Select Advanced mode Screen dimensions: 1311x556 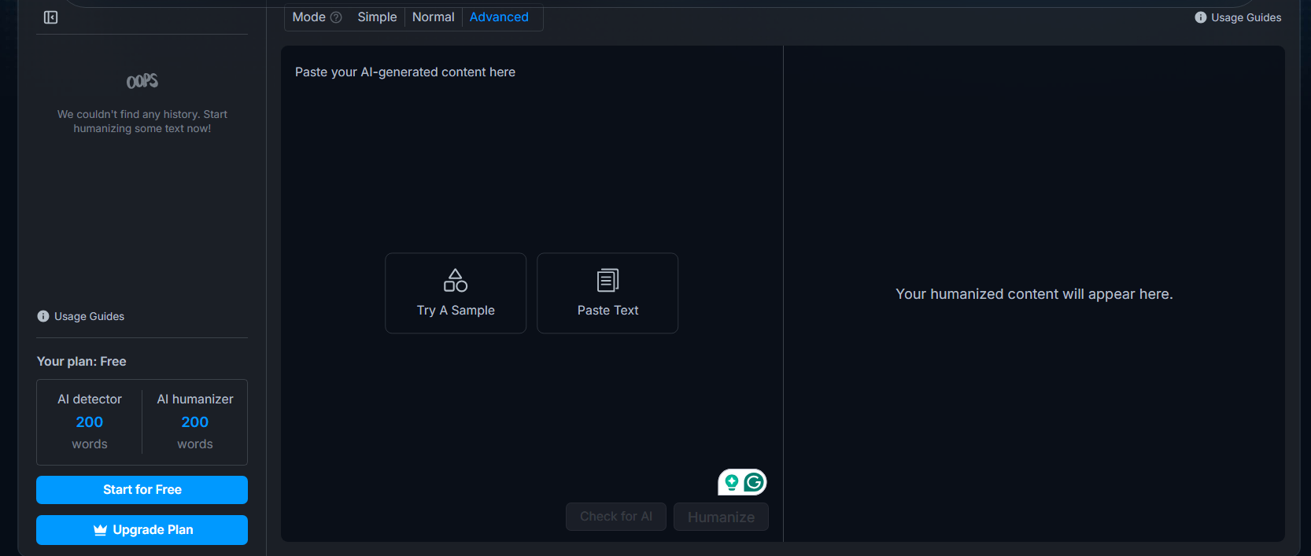[x=499, y=17]
